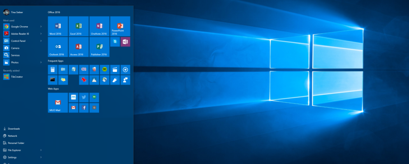Open the Notepad tile in Frequent Apps
Screen dimensions: 409x164
(74, 70)
